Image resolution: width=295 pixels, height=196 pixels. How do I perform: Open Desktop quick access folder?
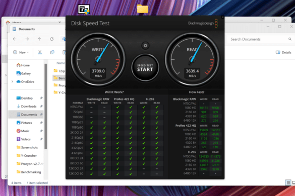tap(25, 98)
